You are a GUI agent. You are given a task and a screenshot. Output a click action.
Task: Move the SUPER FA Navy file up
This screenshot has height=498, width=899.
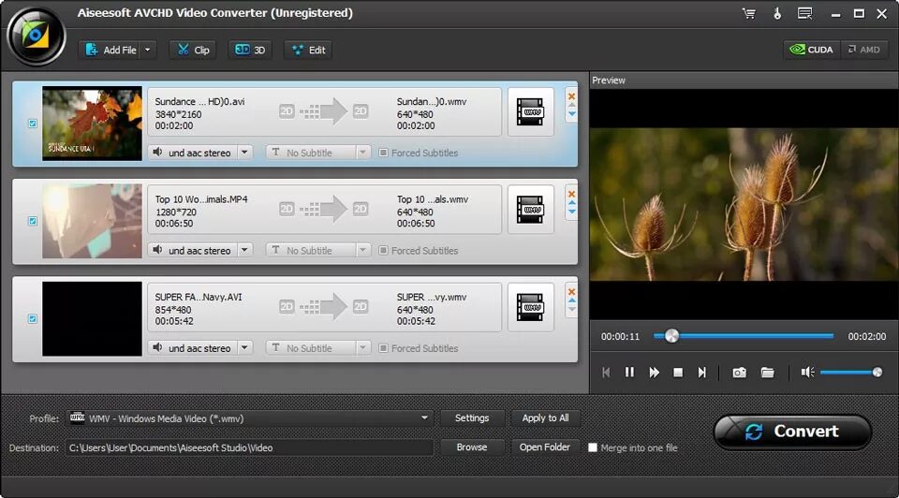[571, 300]
